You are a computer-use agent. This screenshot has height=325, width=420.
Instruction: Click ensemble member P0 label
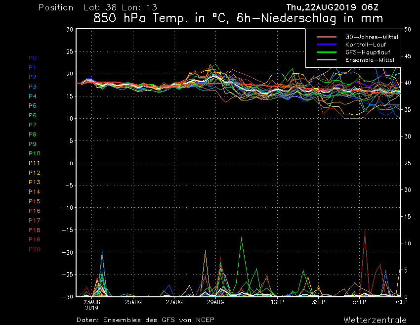pyautogui.click(x=33, y=58)
